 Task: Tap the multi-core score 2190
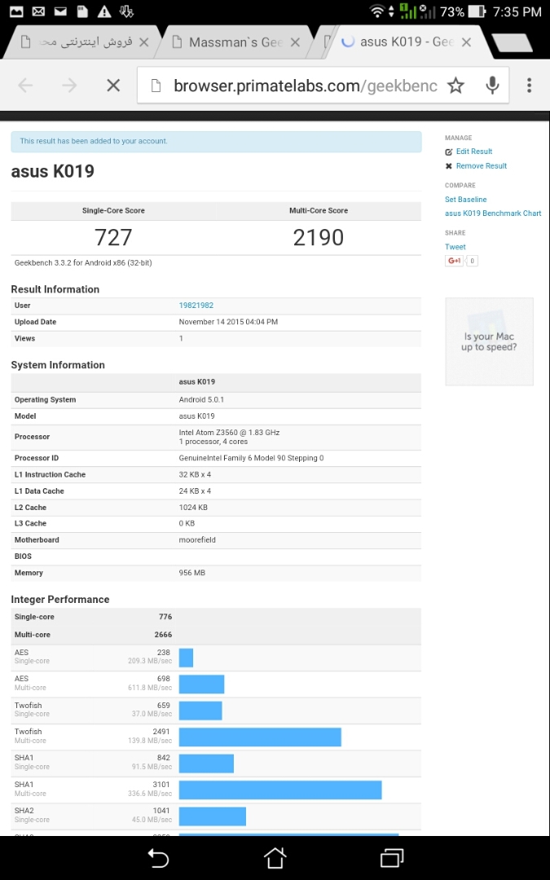coord(319,237)
